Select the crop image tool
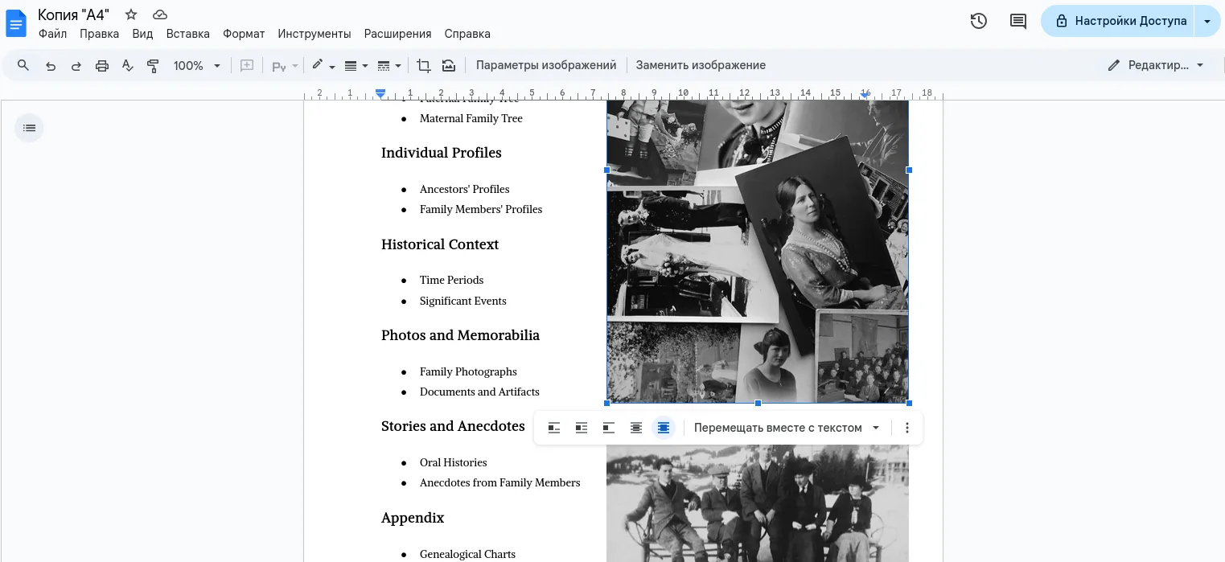This screenshot has width=1225, height=562. [x=424, y=65]
